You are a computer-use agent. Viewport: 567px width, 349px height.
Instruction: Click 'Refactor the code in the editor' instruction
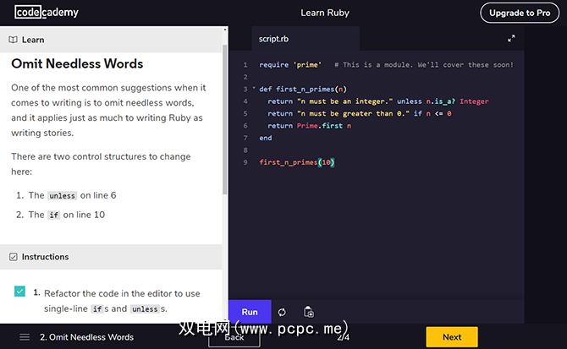[122, 301]
